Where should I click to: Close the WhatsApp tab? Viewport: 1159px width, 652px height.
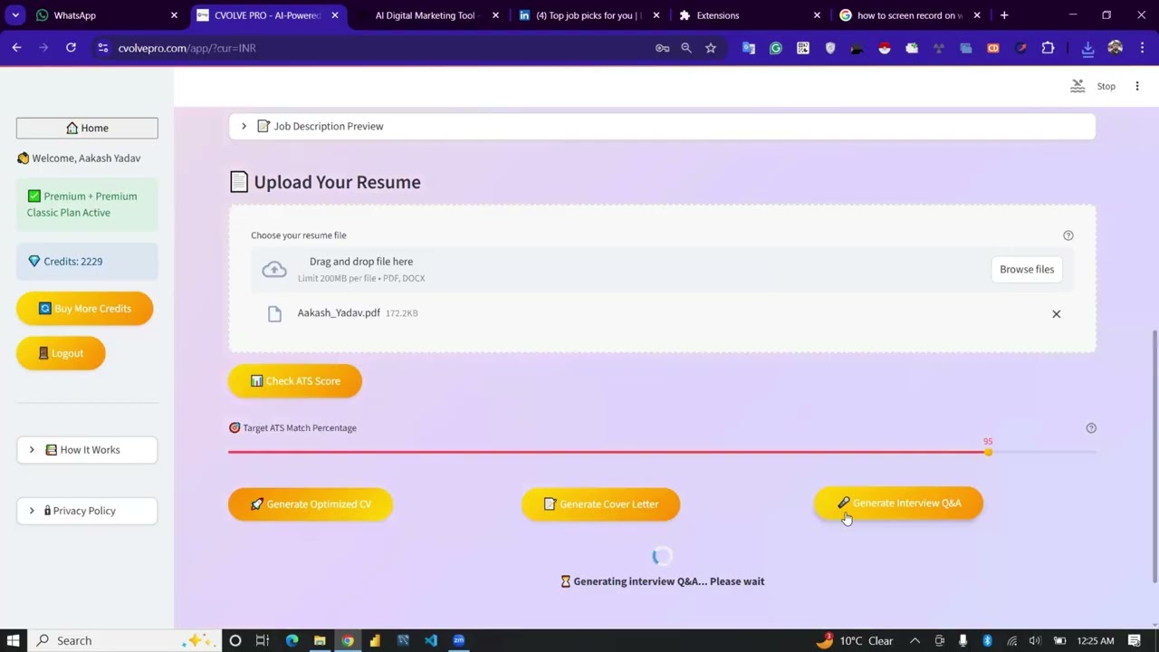[x=175, y=15]
